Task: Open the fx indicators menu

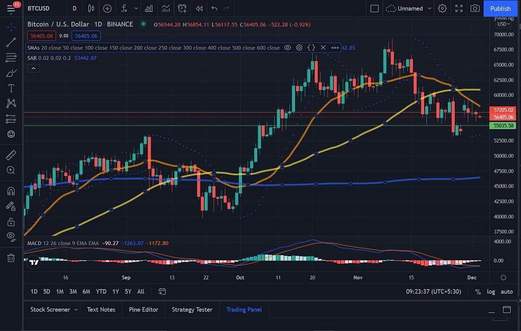Action: 124,8
